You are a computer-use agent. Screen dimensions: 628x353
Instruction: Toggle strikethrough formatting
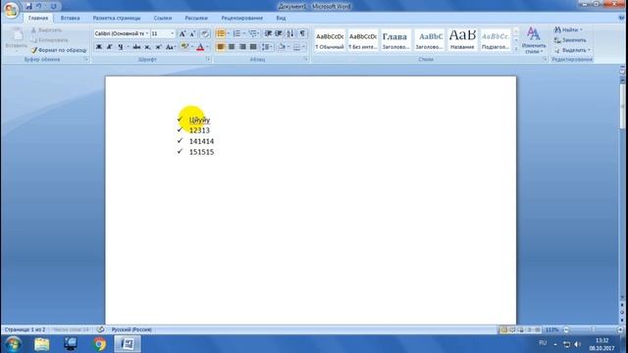point(136,47)
